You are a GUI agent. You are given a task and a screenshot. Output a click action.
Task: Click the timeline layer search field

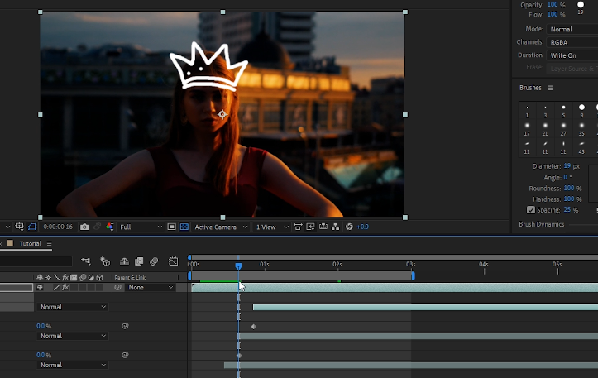[36, 261]
